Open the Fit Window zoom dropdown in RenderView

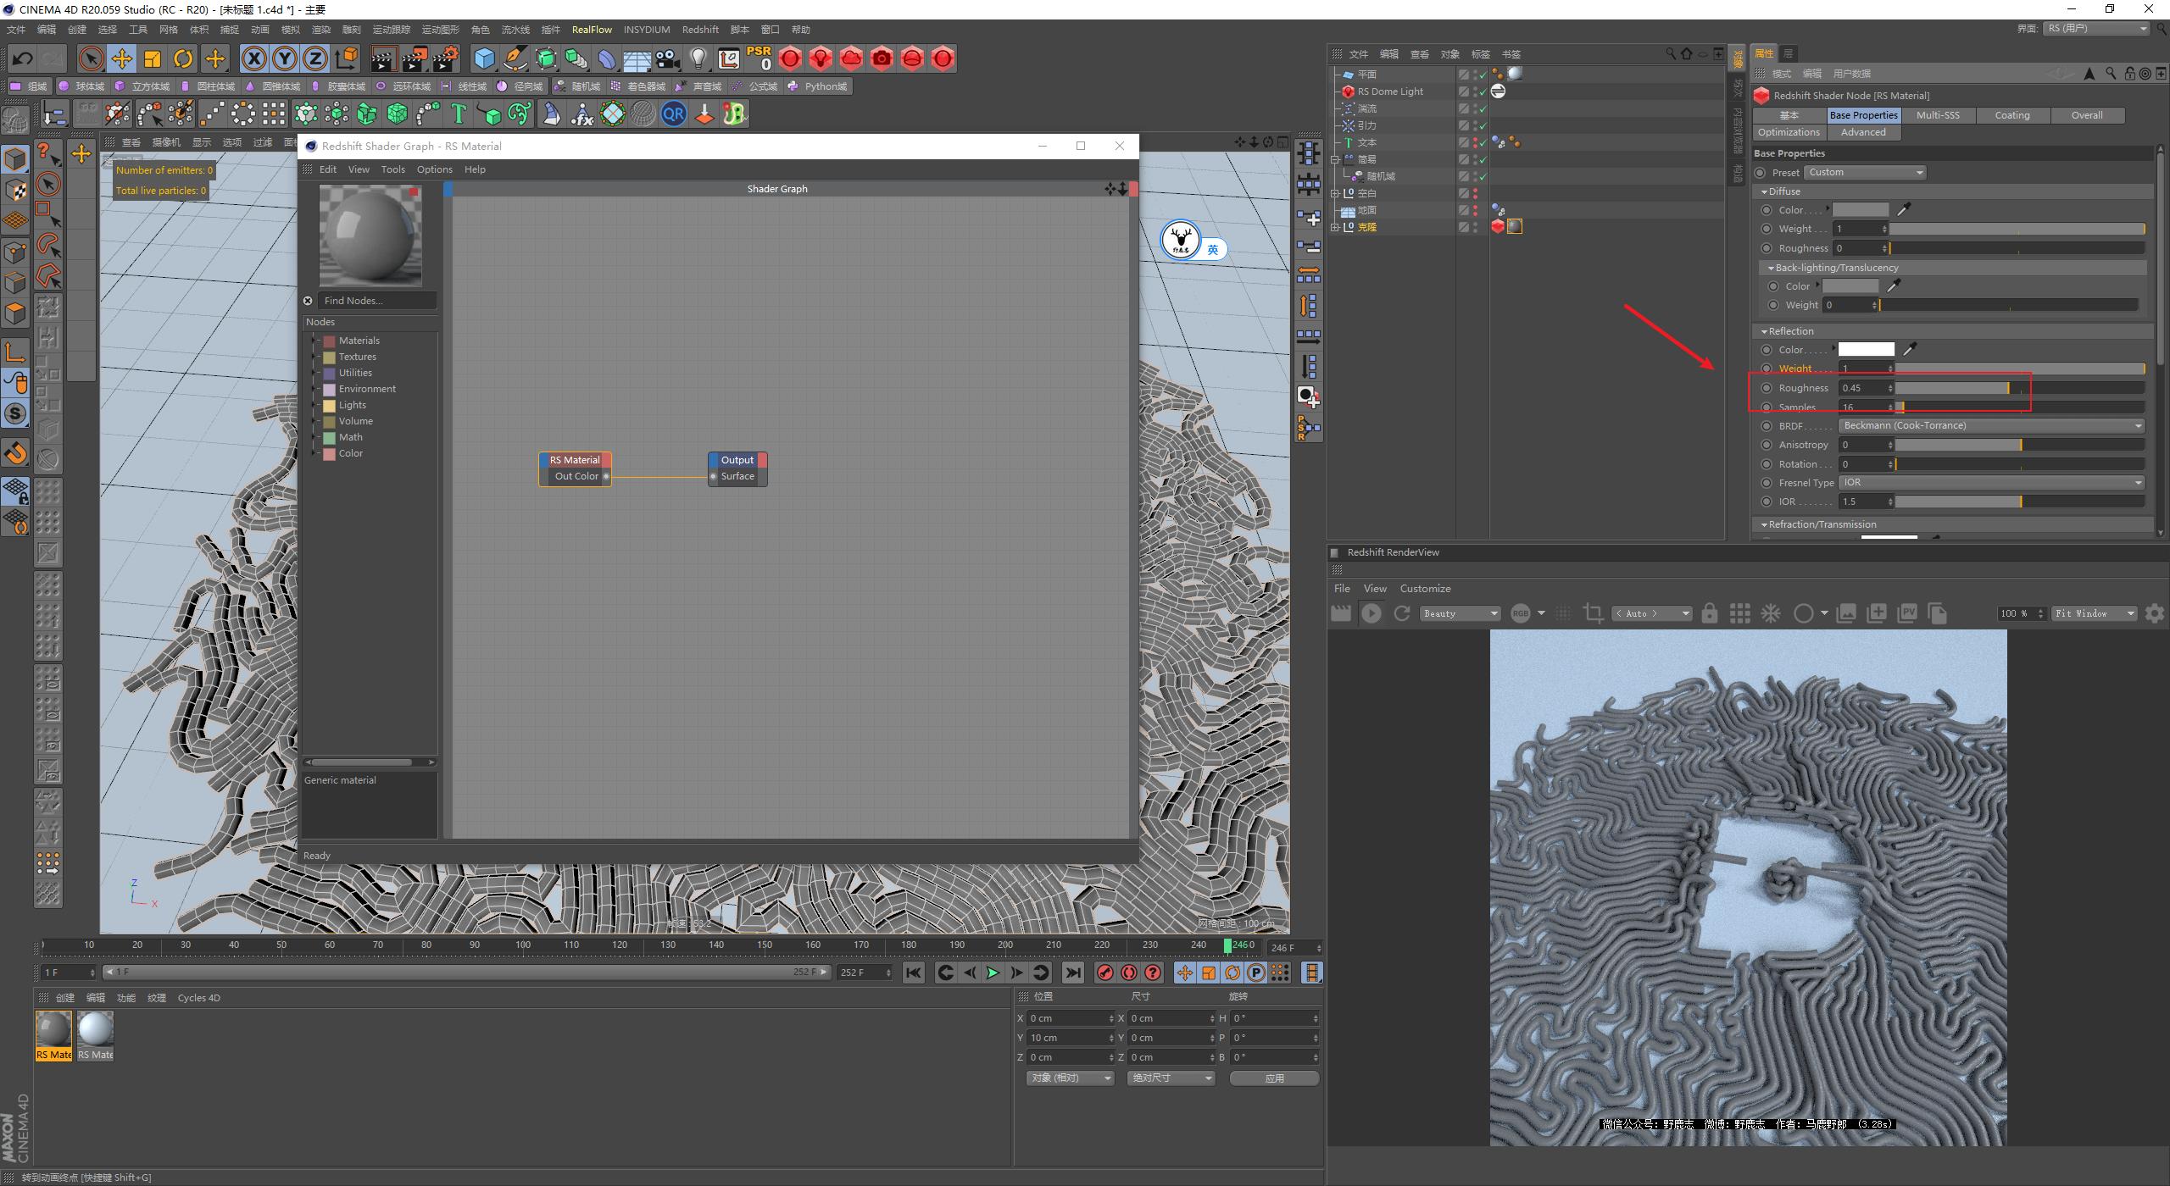pyautogui.click(x=2092, y=612)
